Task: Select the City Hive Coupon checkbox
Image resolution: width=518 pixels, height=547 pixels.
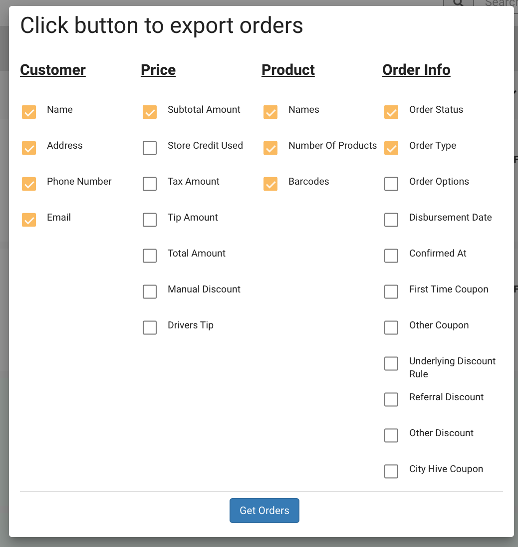Action: (x=391, y=471)
